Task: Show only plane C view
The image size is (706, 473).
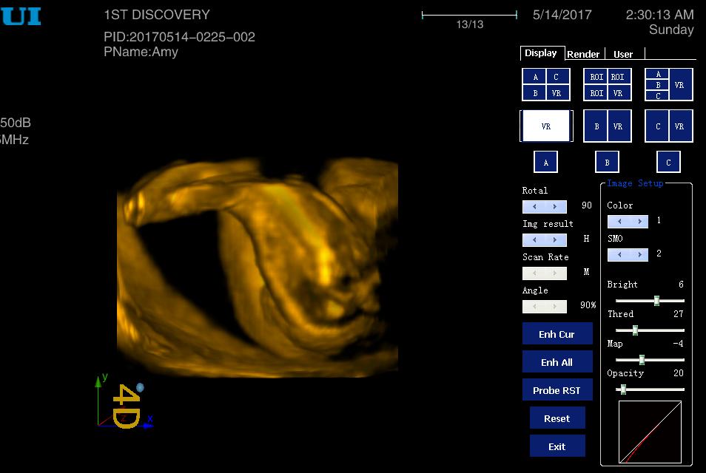Action: coord(668,163)
